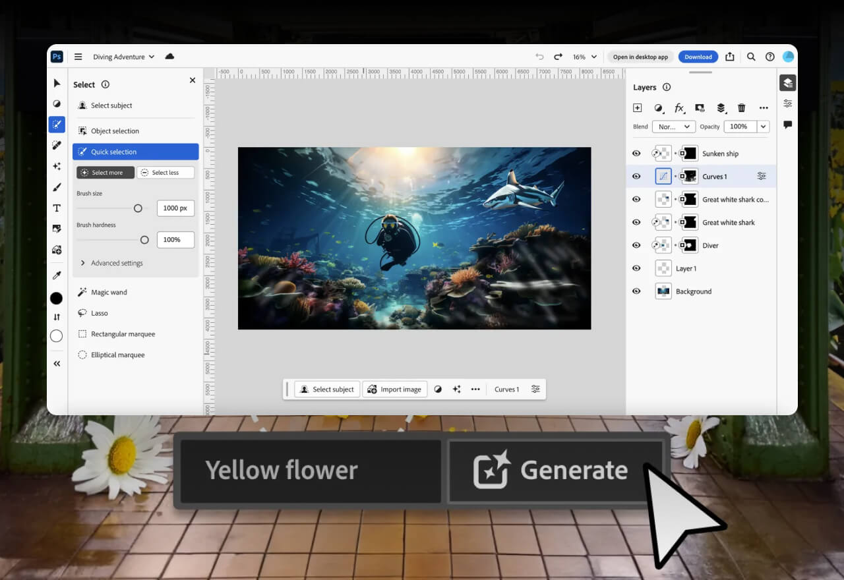
Task: Select the Eyedropper tool
Action: click(x=57, y=275)
